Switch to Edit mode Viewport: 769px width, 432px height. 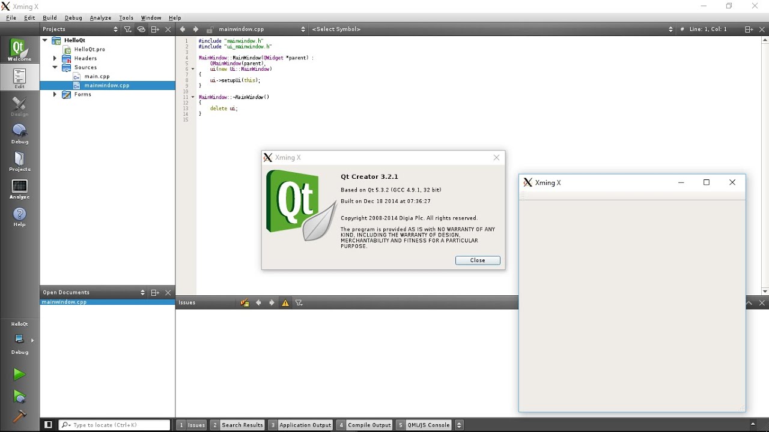[x=19, y=78]
